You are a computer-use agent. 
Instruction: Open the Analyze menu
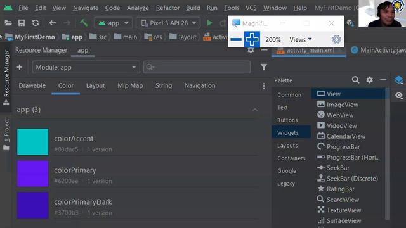(x=138, y=8)
